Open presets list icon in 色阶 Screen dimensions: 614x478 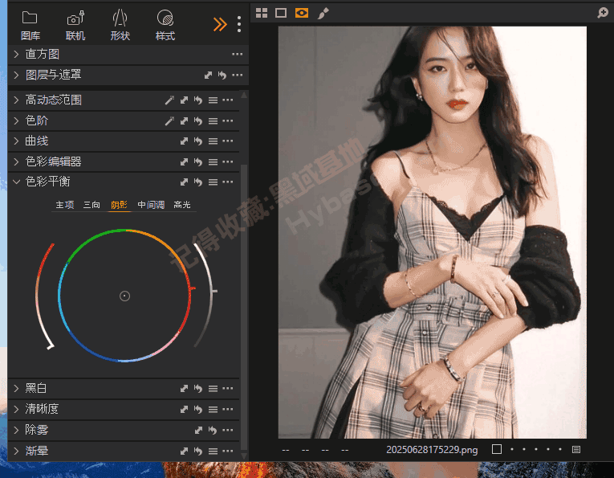tap(213, 121)
